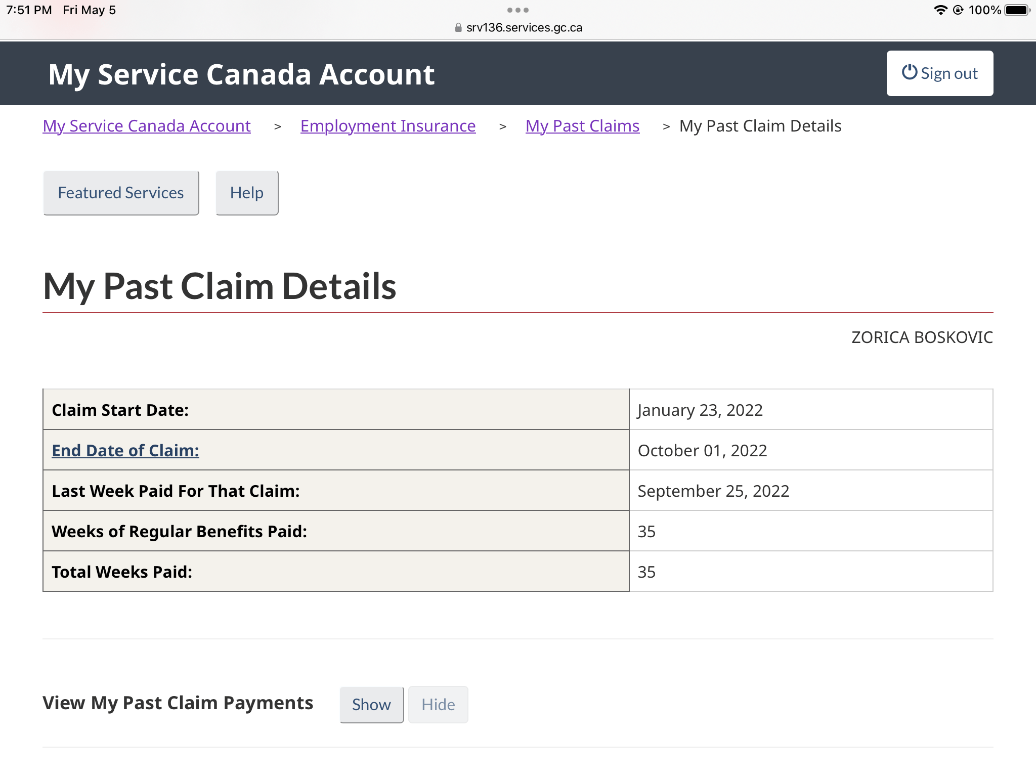Select the Weeks of Regular Benefits Paid value
Viewport: 1036px width, 777px height.
coord(646,531)
